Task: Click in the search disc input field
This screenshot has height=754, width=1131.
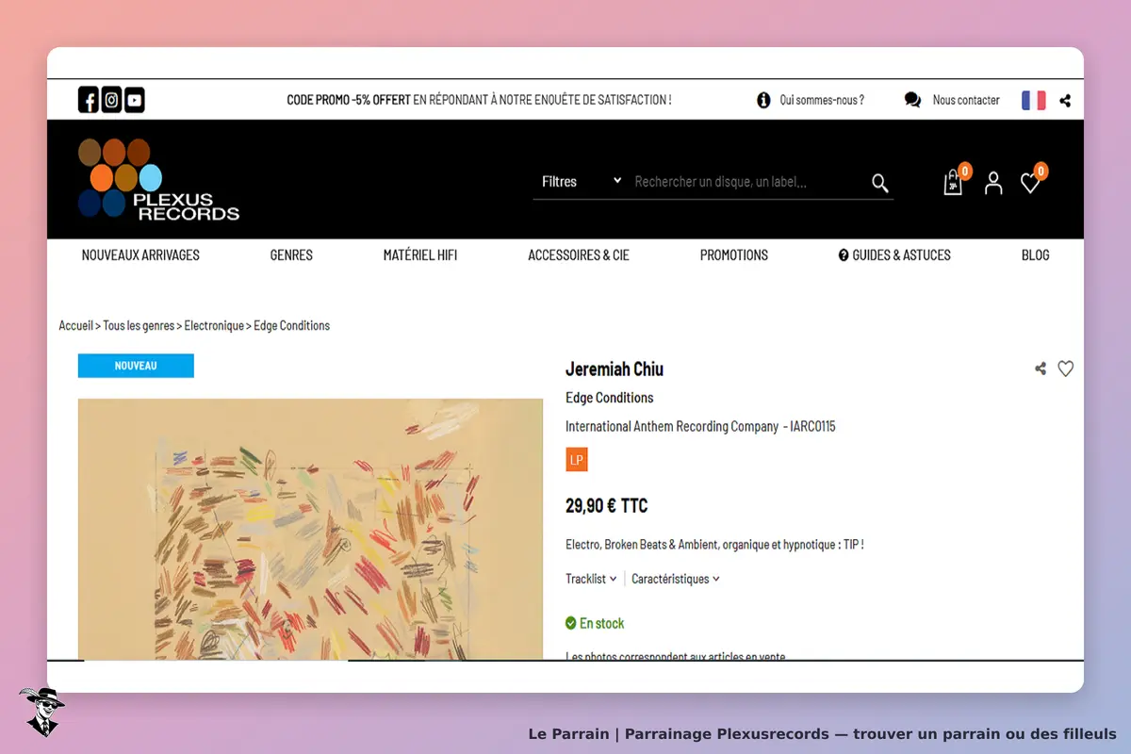Action: point(749,182)
